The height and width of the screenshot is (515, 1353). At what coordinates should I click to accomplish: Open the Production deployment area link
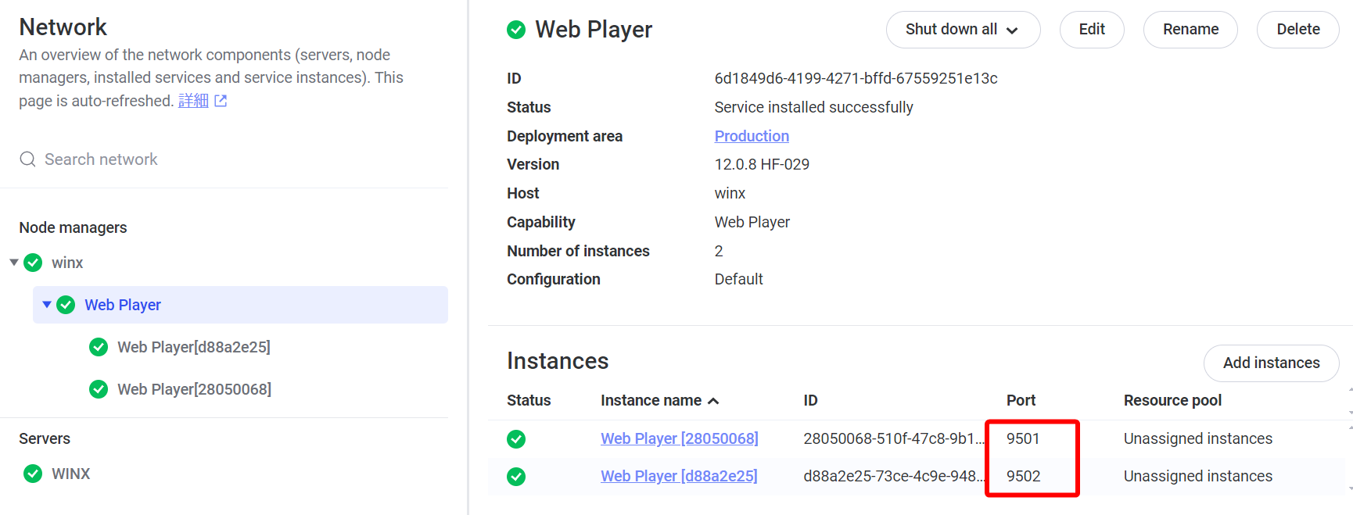pos(752,136)
